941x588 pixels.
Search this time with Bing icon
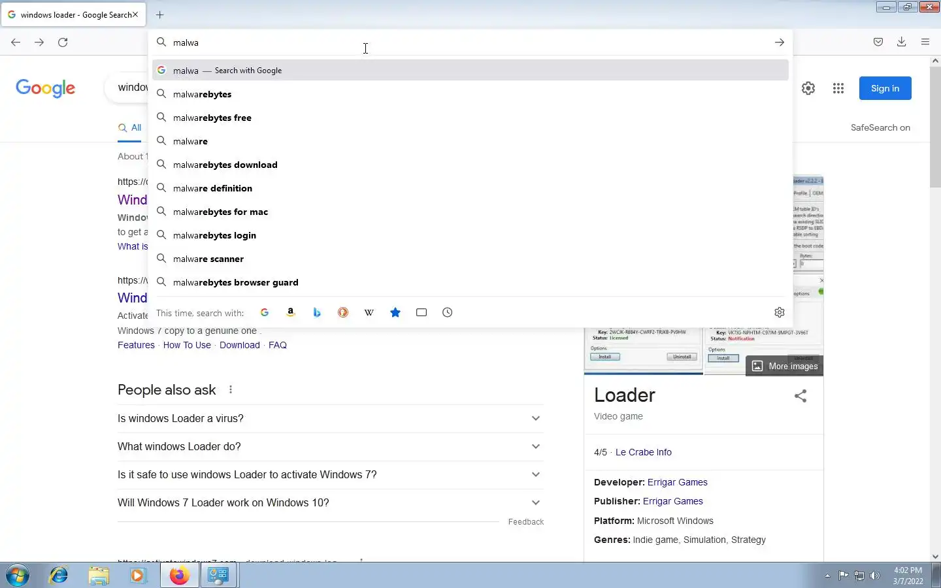coord(317,312)
